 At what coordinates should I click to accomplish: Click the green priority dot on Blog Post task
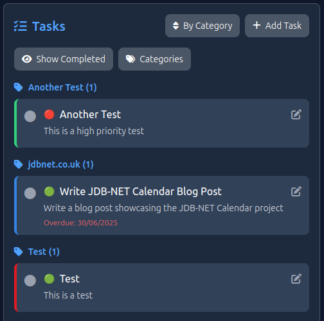[x=50, y=191]
